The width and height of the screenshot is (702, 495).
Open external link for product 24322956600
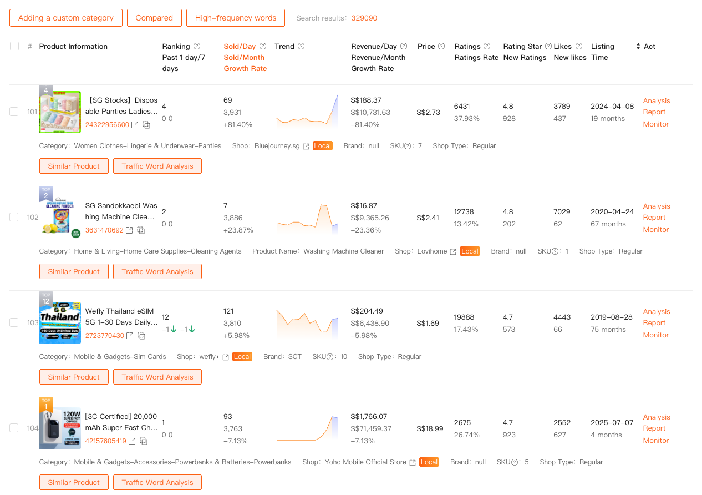pos(135,125)
